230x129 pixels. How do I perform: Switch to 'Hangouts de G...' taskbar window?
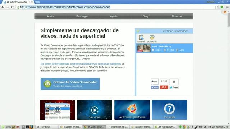tap(118, 127)
